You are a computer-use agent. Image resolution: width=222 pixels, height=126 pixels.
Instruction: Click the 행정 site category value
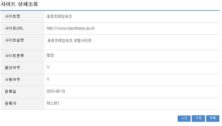tap(50, 56)
